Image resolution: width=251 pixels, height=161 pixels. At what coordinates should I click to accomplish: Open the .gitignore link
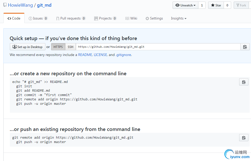tap(123, 55)
